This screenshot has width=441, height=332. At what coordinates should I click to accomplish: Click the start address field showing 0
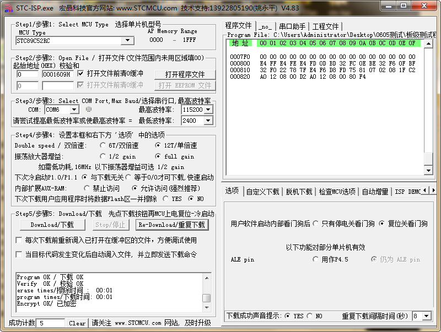click(x=27, y=74)
